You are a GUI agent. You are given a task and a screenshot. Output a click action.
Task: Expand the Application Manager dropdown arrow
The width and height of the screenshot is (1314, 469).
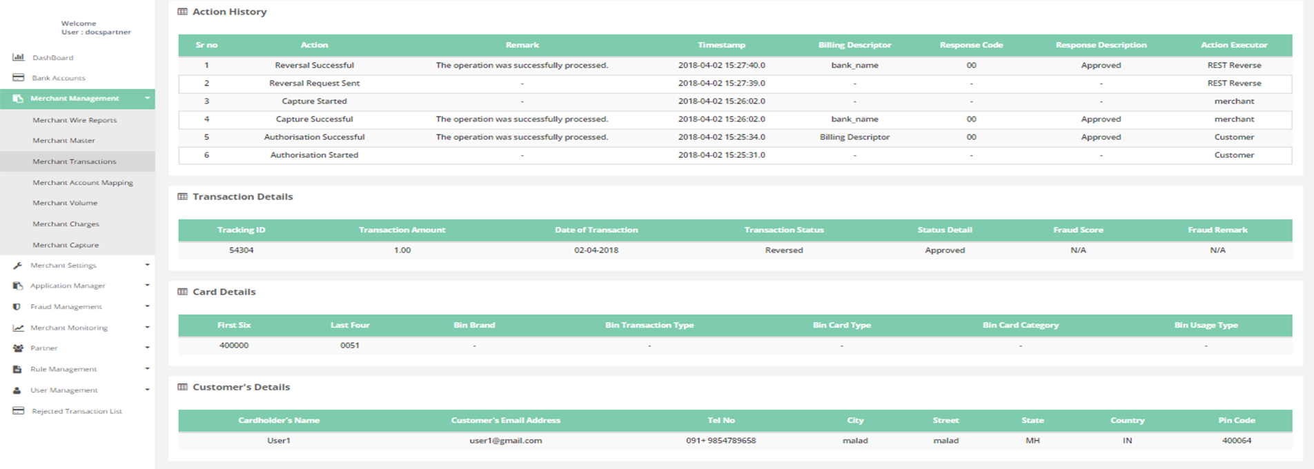147,286
